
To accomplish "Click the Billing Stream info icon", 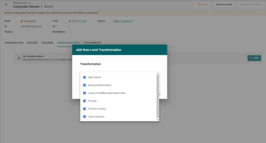I will [x=30, y=3].
